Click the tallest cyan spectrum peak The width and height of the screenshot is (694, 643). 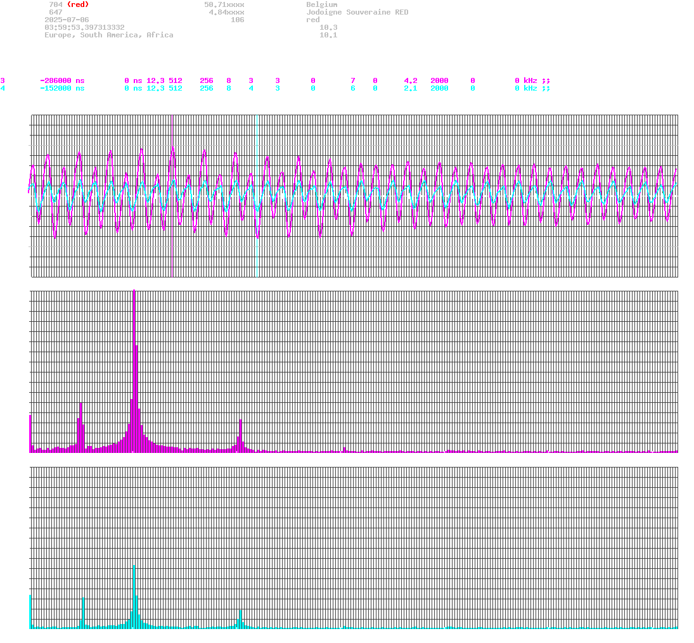[134, 597]
